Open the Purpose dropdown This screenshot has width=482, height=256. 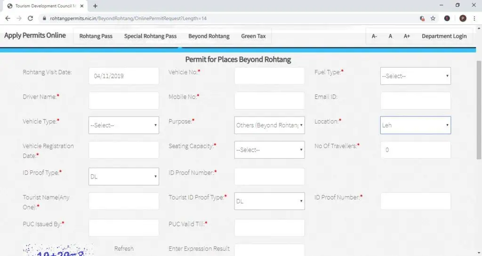coord(269,125)
